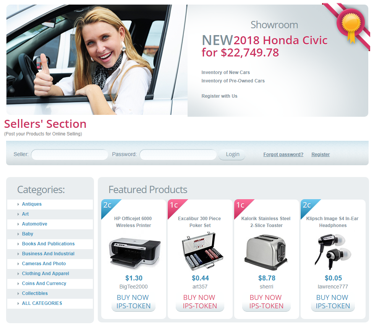Click the 1c badge on Kalorik Toaster
Image resolution: width=374 pixels, height=327 pixels.
(x=242, y=207)
